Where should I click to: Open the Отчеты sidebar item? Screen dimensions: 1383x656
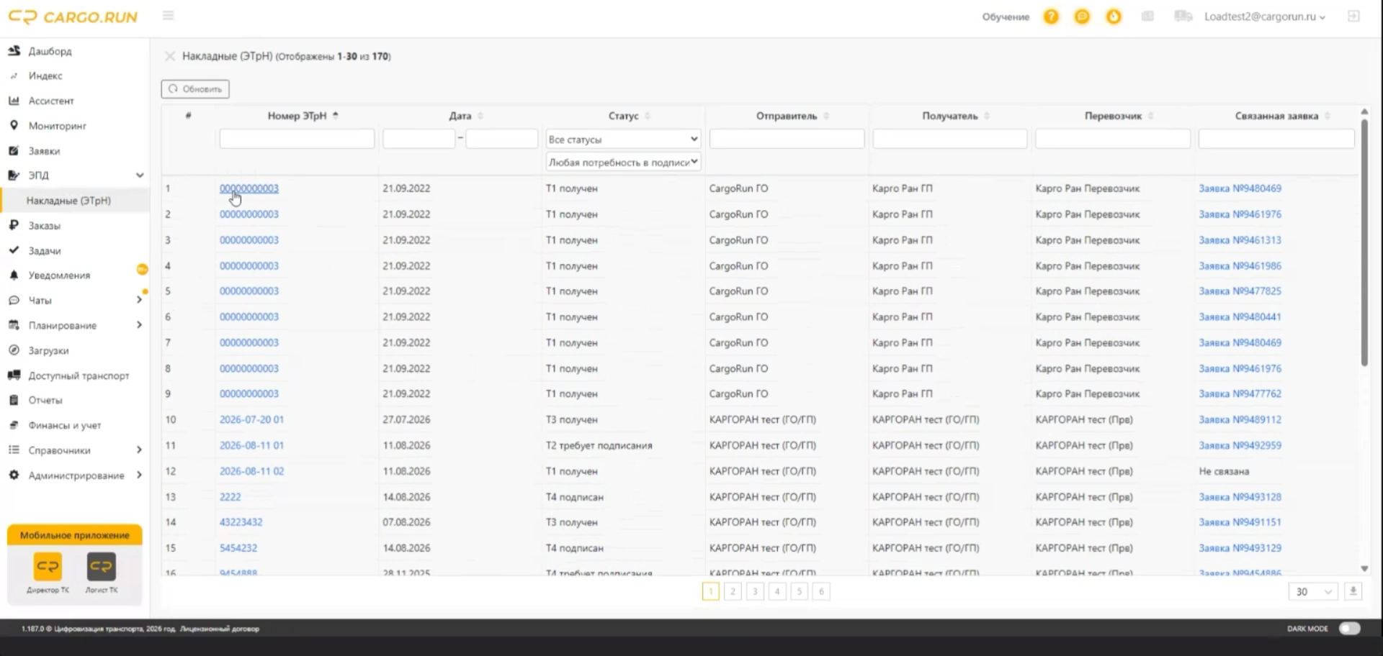pyautogui.click(x=45, y=400)
